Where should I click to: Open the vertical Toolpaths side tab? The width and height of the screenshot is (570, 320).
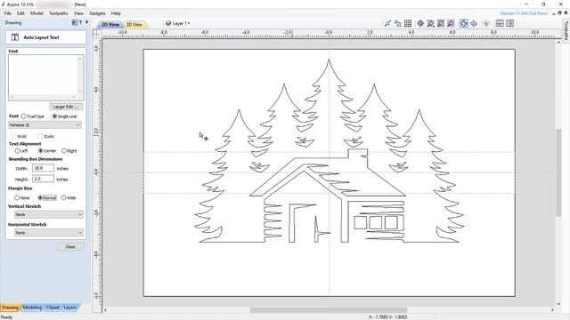coord(566,30)
